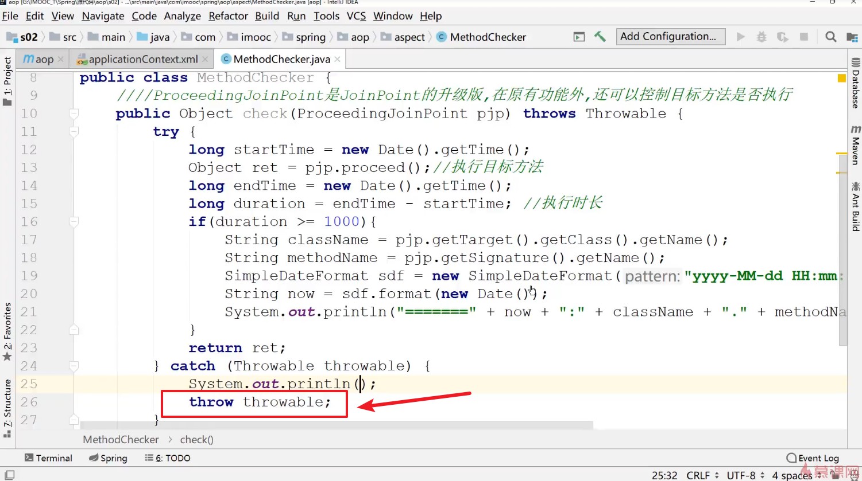Image resolution: width=862 pixels, height=481 pixels.
Task: Close the MethodChecker.java tab
Action: [337, 59]
